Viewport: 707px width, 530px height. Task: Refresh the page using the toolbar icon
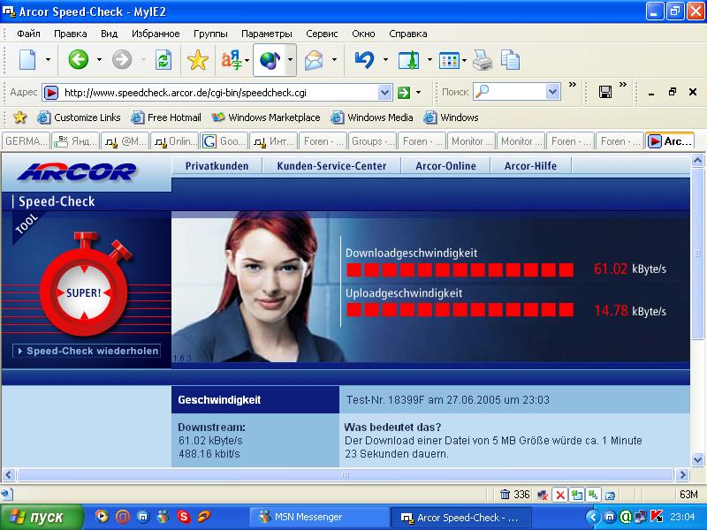click(x=163, y=60)
